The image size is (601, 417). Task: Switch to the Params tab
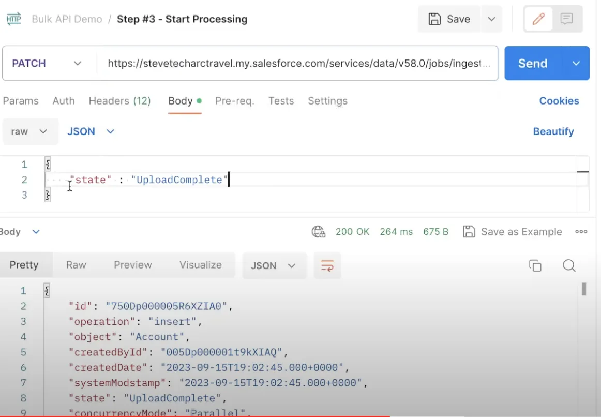pos(21,101)
